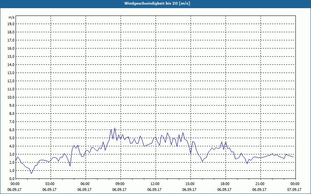
Task: Select the '19,0' y-axis label
Action: 11,24
